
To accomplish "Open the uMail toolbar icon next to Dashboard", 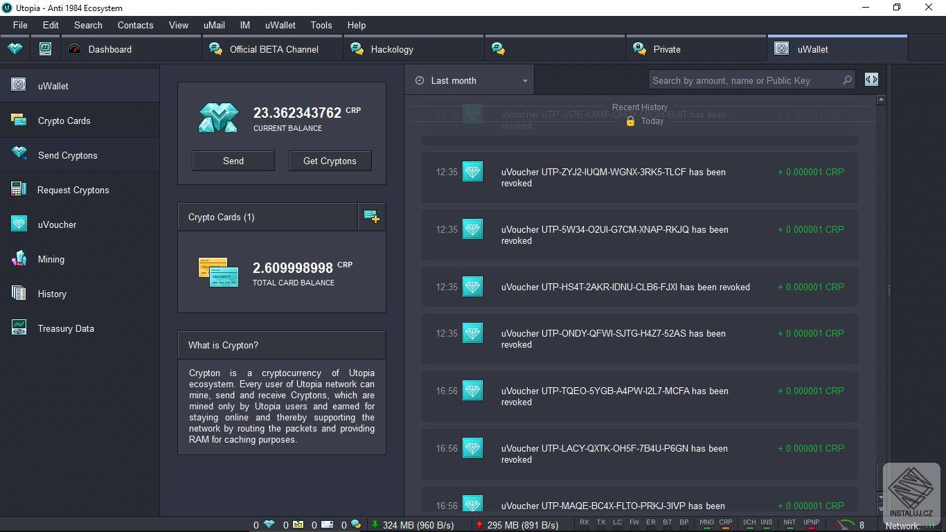I will tap(45, 49).
